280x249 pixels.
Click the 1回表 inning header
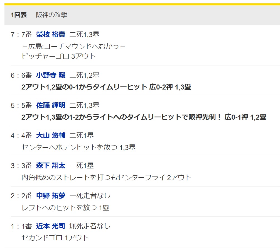click(x=19, y=15)
